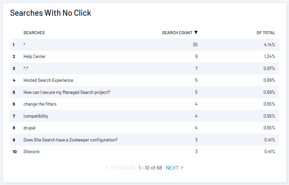The height and width of the screenshot is (185, 289).
Task: Click the PREVIOUS pagination link
Action: pos(120,168)
